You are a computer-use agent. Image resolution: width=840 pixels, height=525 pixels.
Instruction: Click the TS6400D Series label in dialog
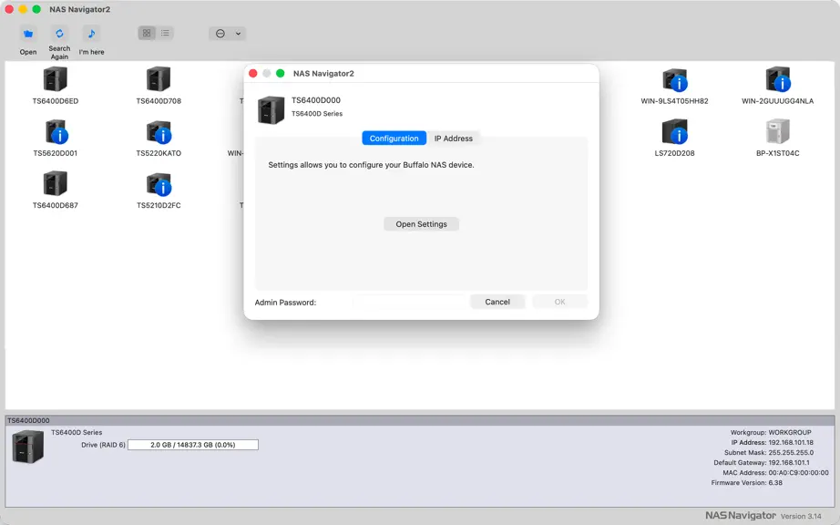tap(317, 114)
